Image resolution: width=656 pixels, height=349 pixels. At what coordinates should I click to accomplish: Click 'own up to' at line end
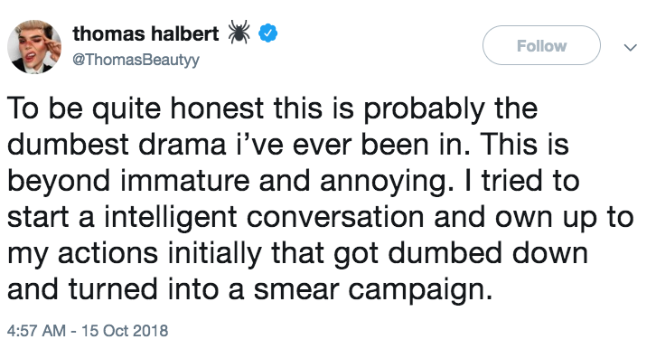click(565, 218)
